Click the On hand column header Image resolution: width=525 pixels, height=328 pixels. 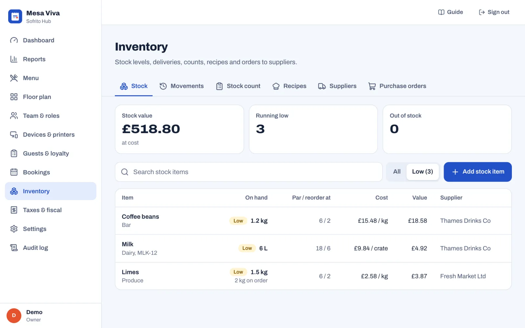click(x=256, y=197)
